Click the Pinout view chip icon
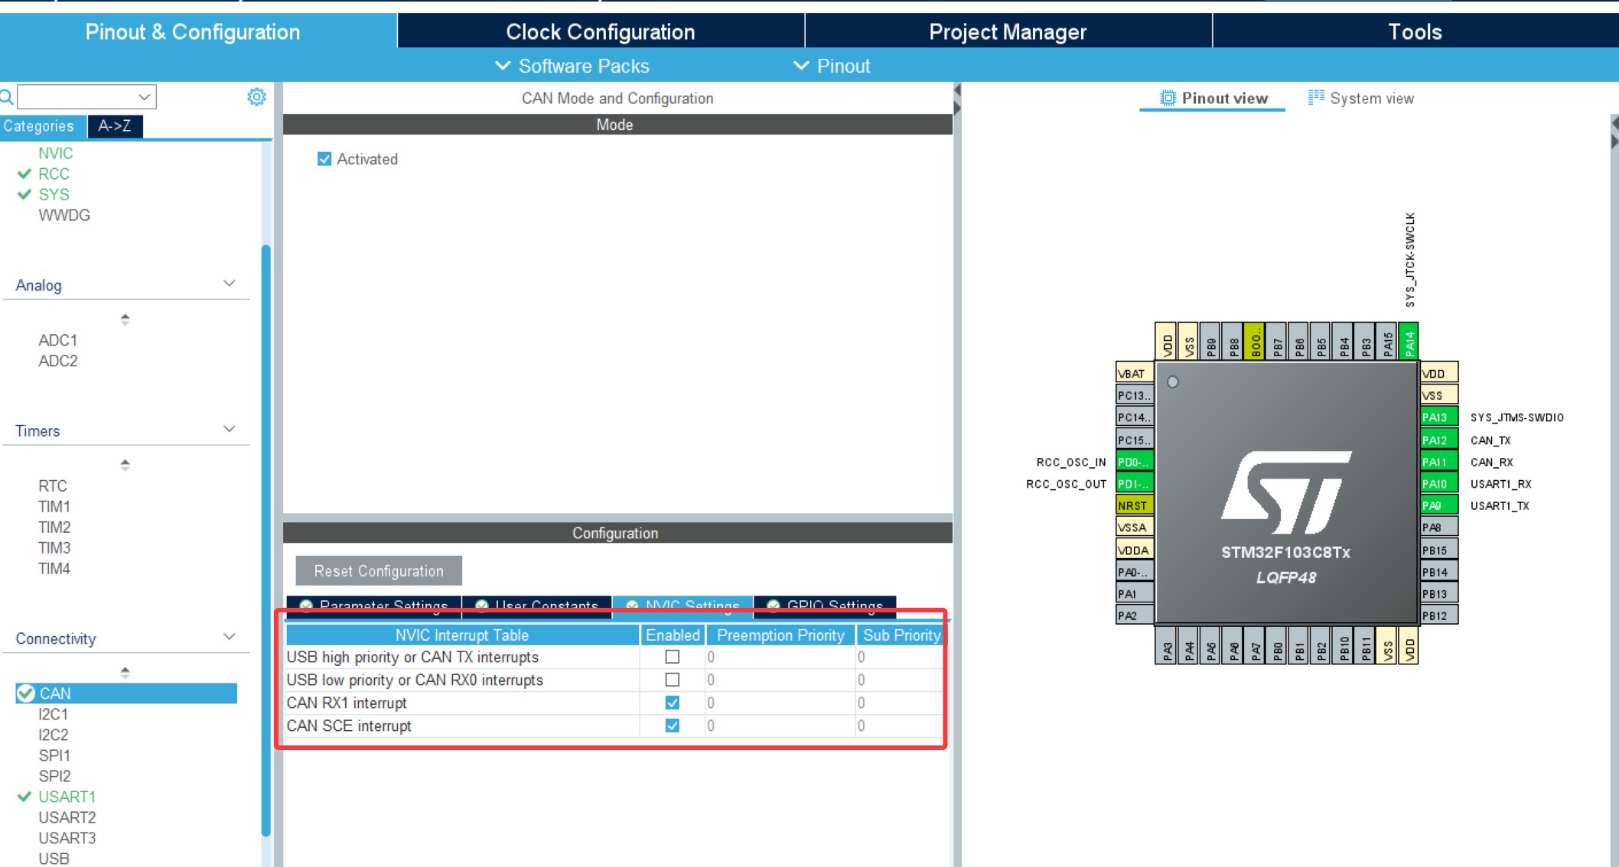The width and height of the screenshot is (1619, 867). coord(1168,98)
